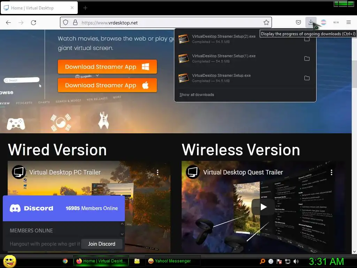Launch Chrome from the taskbar
Screen dimensions: 357x268
click(65, 261)
